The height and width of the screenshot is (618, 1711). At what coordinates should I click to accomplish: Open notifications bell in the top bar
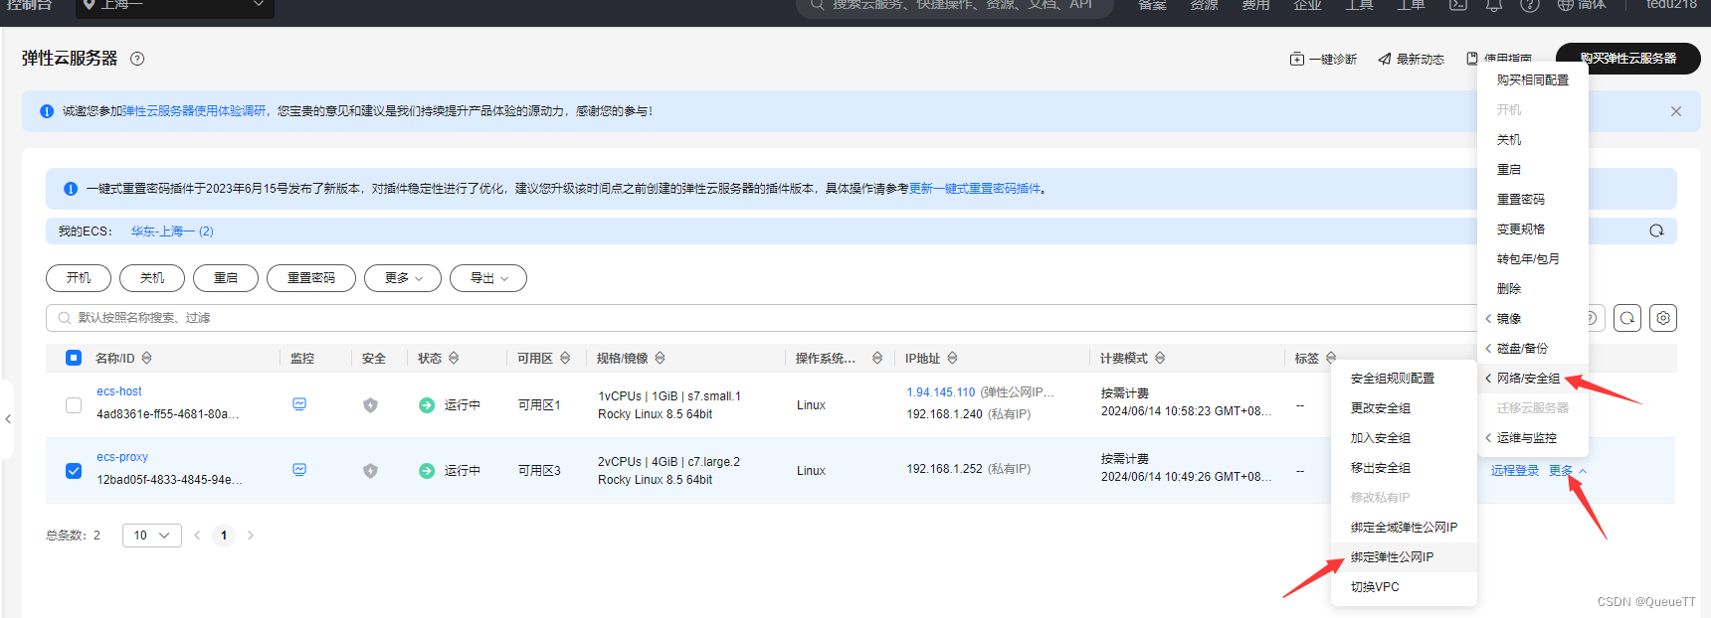1494,5
